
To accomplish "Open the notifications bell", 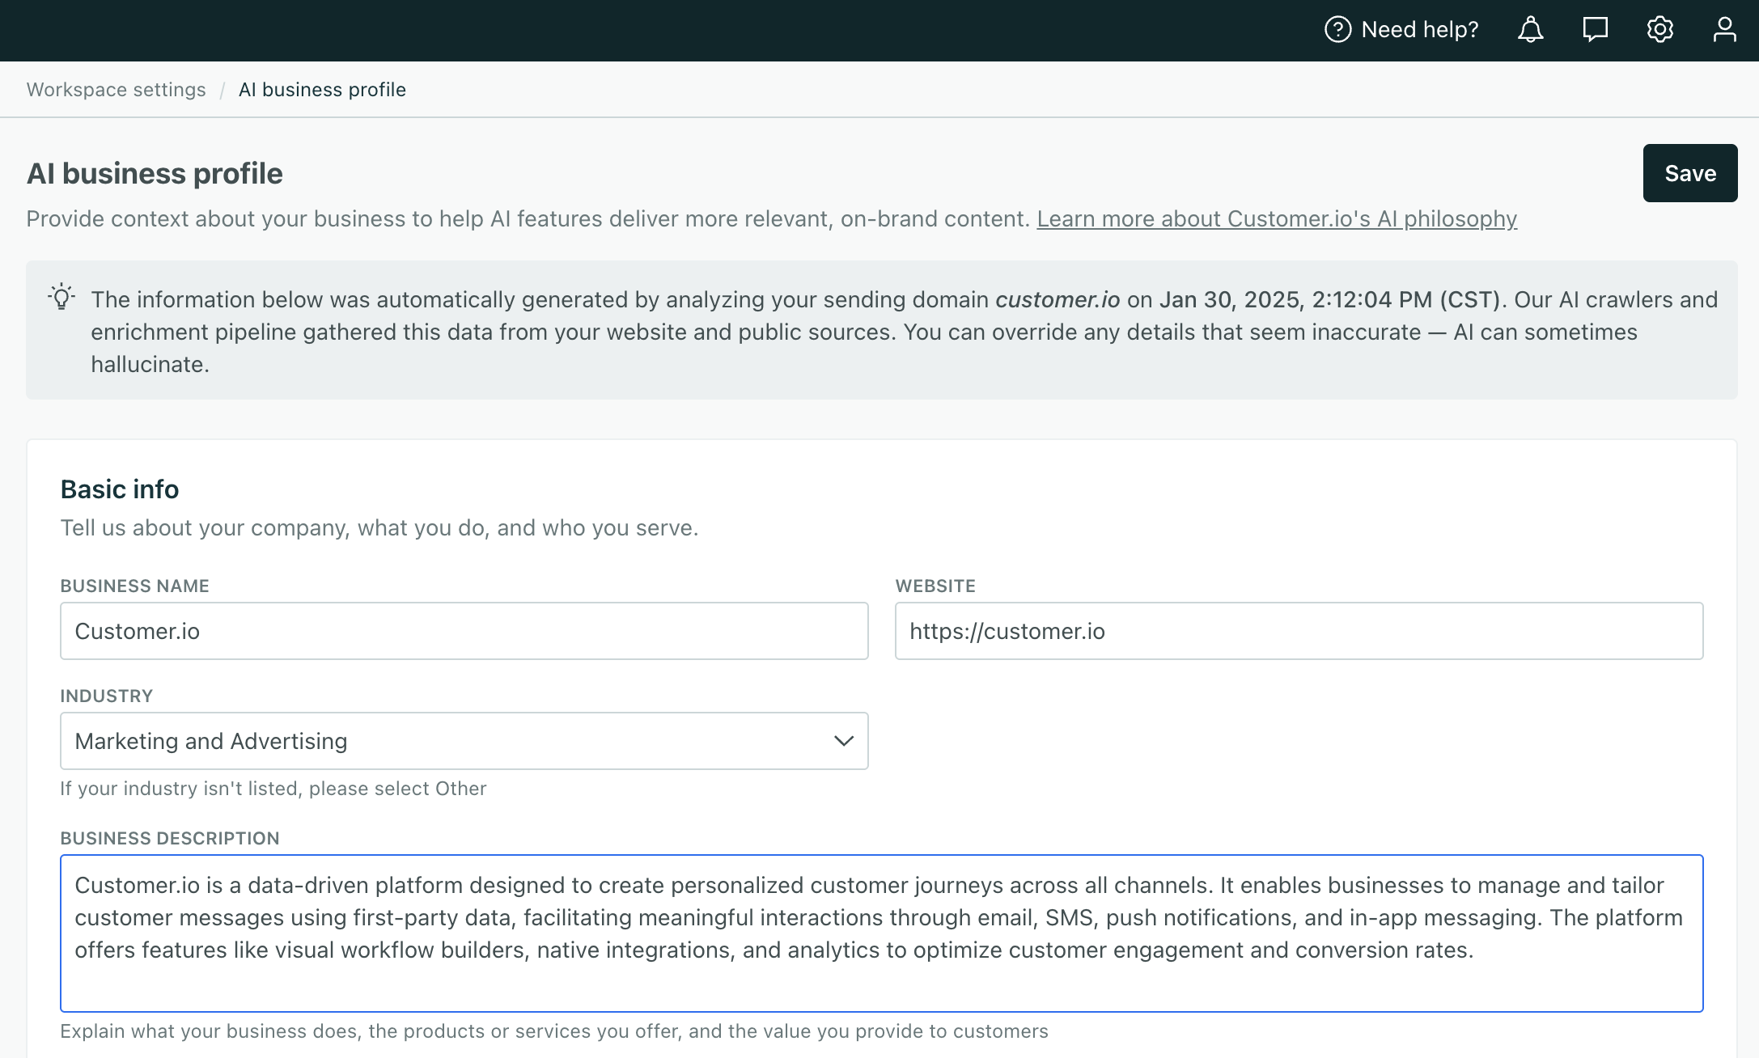I will 1530,30.
